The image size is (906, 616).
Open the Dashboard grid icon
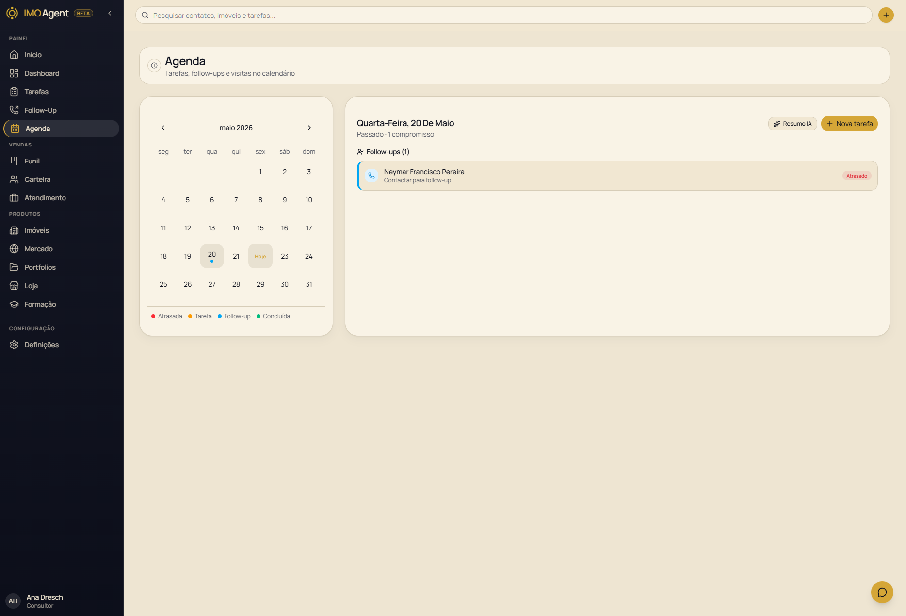pos(14,73)
